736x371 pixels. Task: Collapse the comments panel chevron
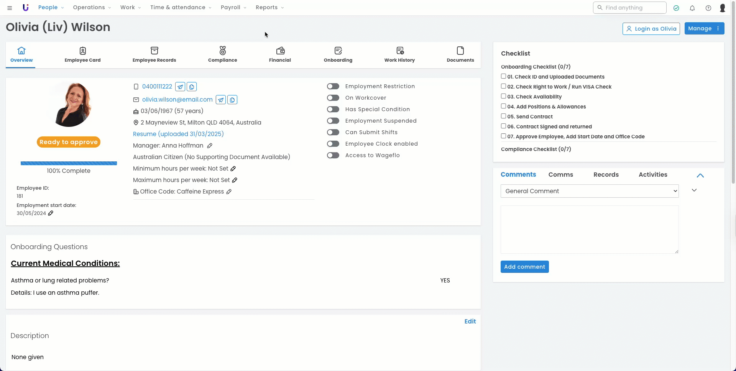[x=700, y=175]
